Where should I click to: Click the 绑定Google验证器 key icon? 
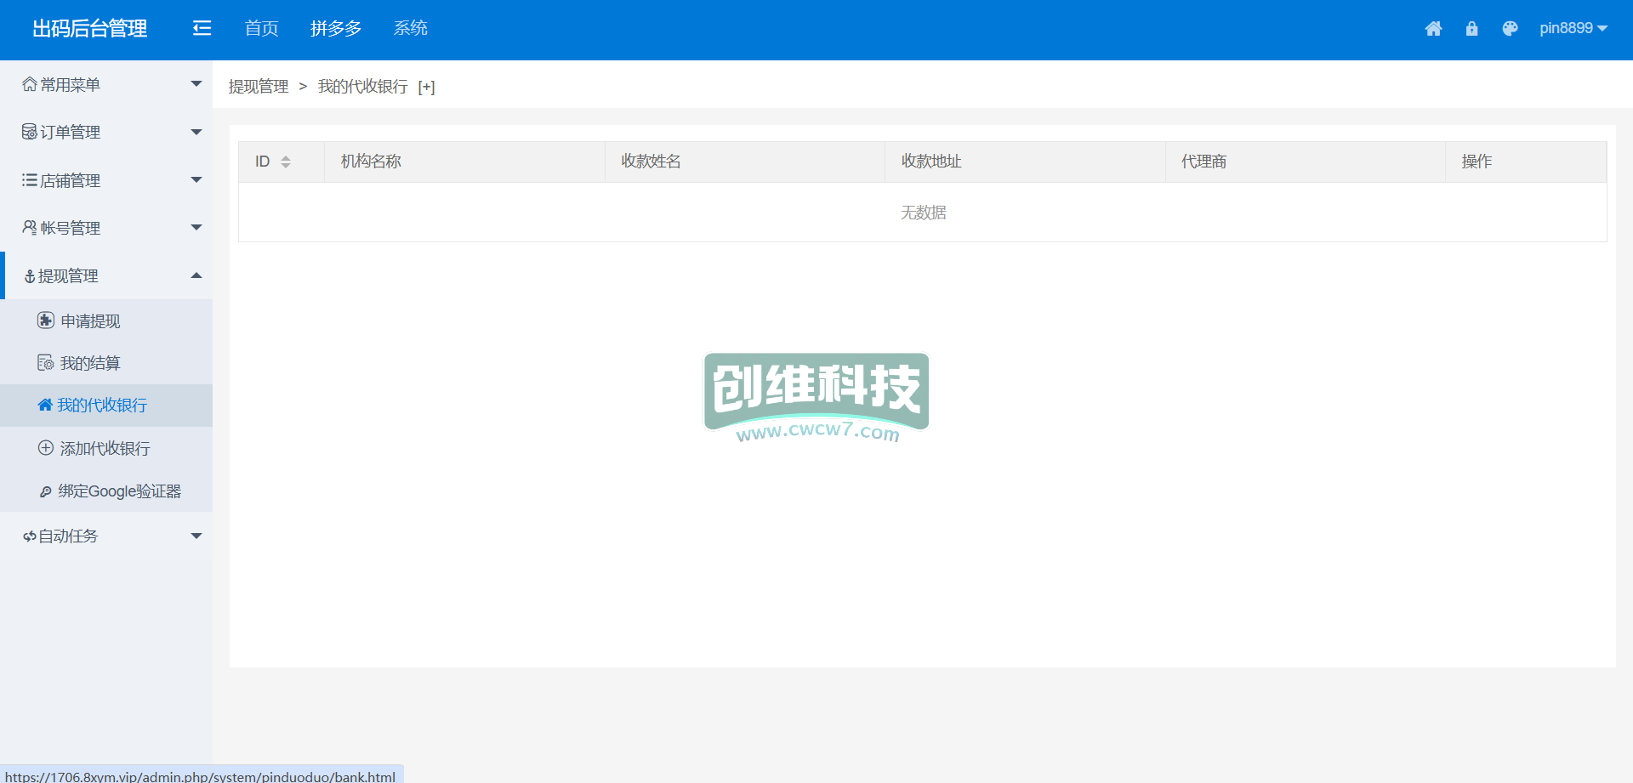[x=46, y=491]
